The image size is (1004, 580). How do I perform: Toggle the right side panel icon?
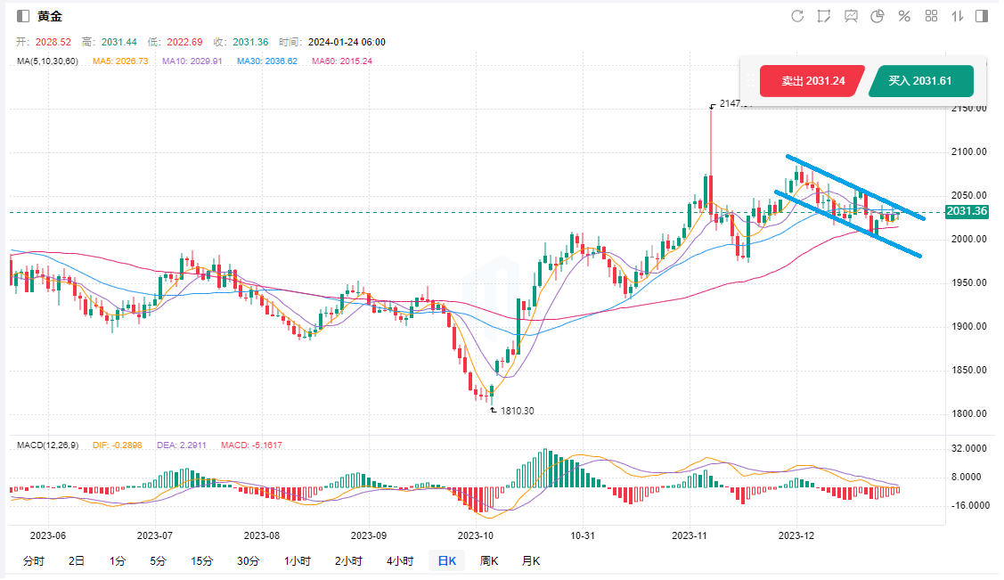[x=982, y=16]
